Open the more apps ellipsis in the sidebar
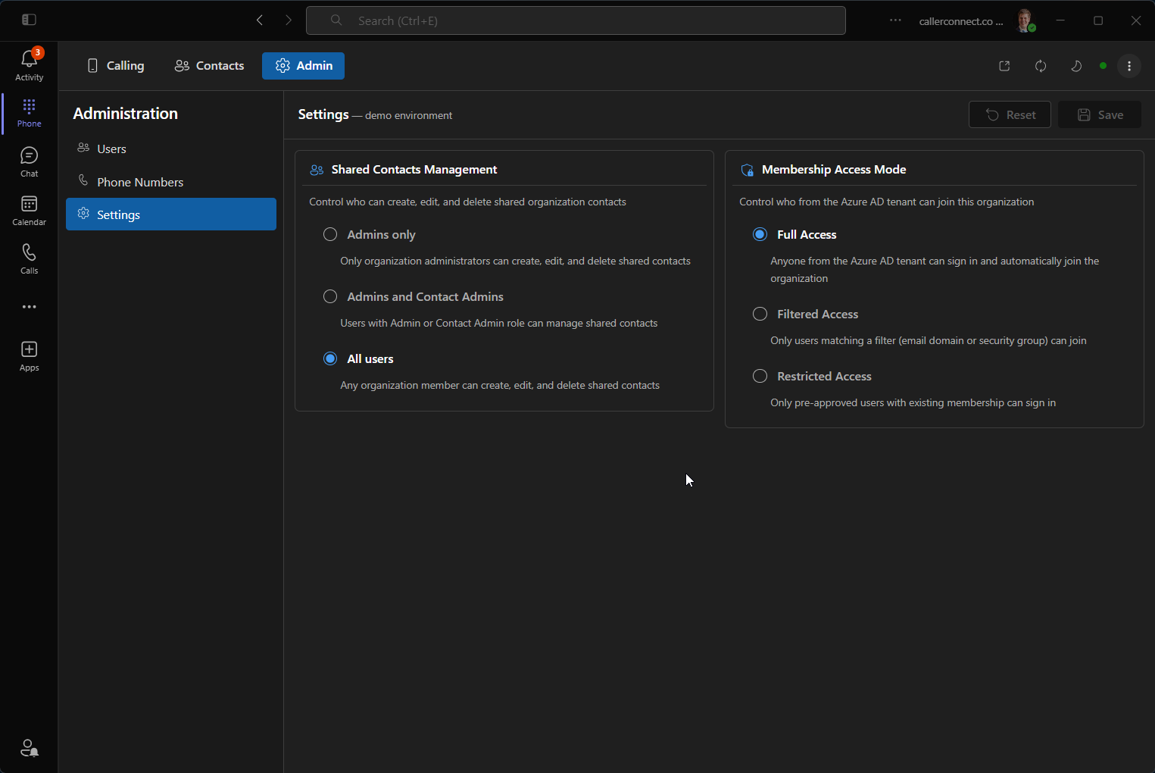 pyautogui.click(x=29, y=307)
